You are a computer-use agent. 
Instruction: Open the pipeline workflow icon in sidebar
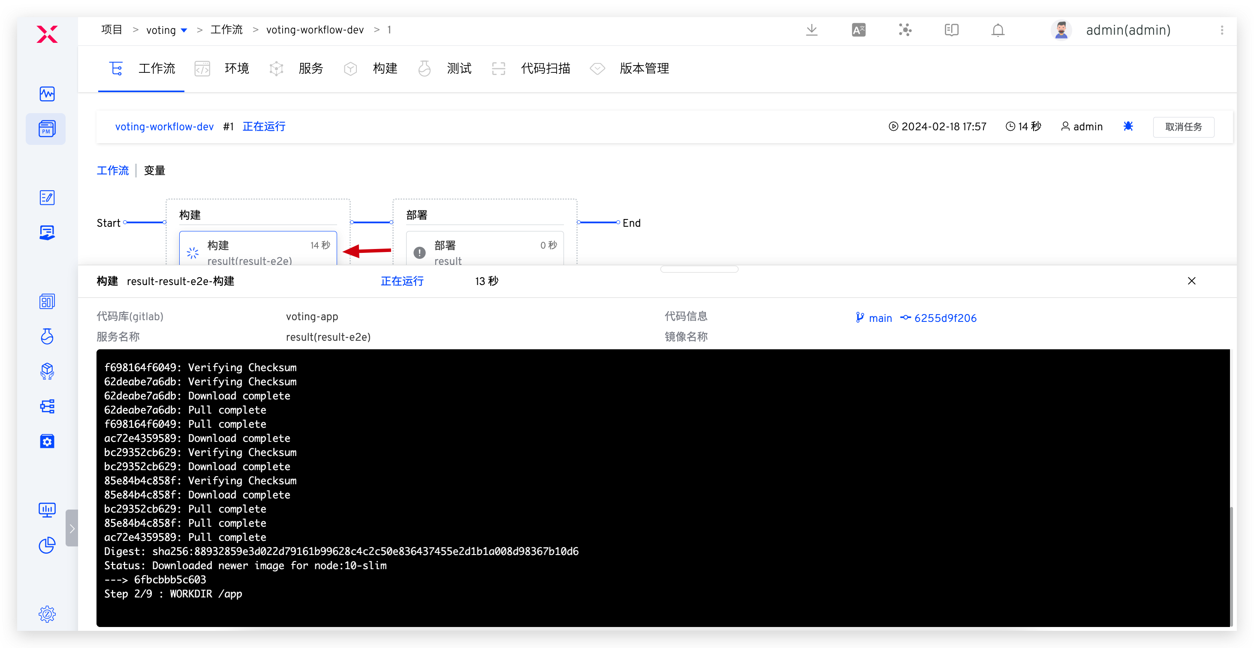(47, 406)
